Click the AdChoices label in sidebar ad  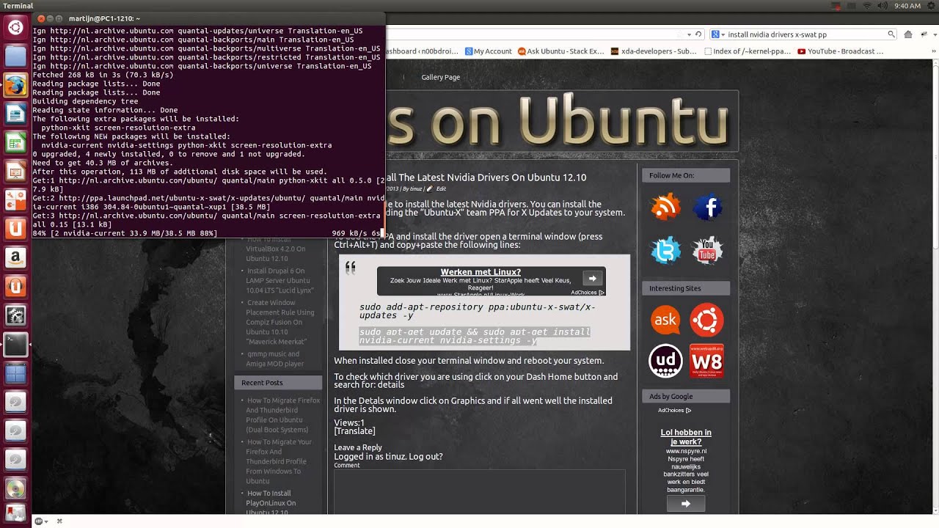click(x=674, y=411)
